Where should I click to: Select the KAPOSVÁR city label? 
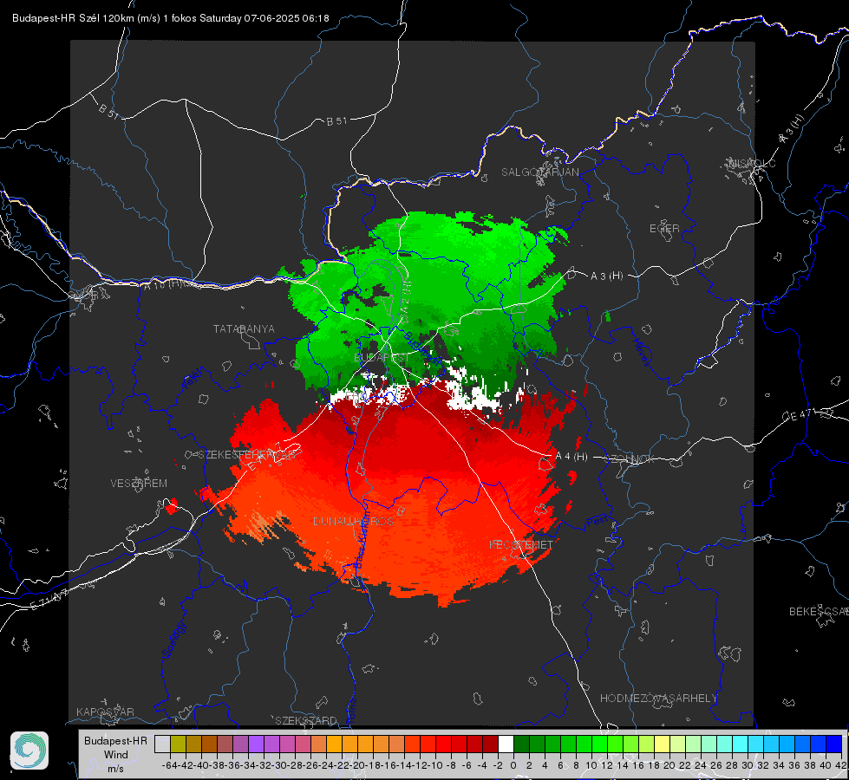105,712
